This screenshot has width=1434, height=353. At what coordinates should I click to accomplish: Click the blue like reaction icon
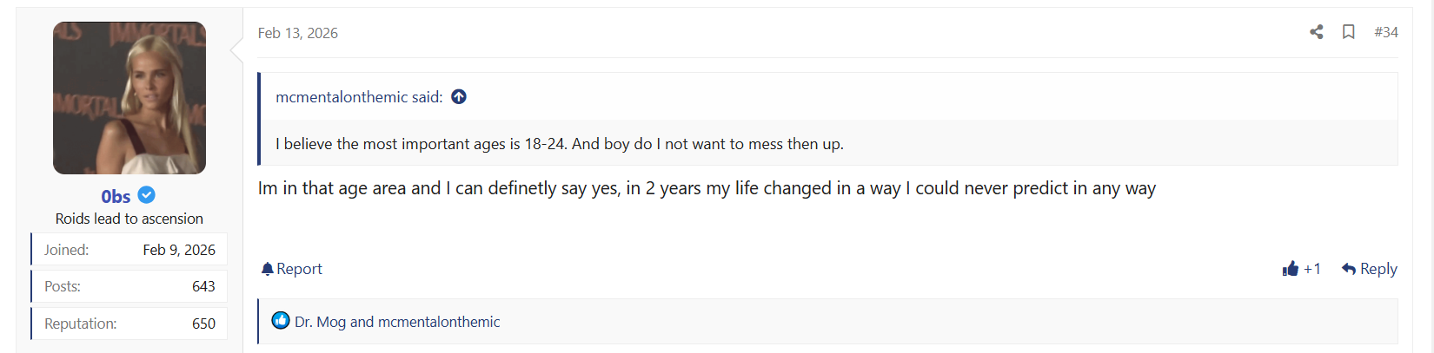(x=281, y=321)
